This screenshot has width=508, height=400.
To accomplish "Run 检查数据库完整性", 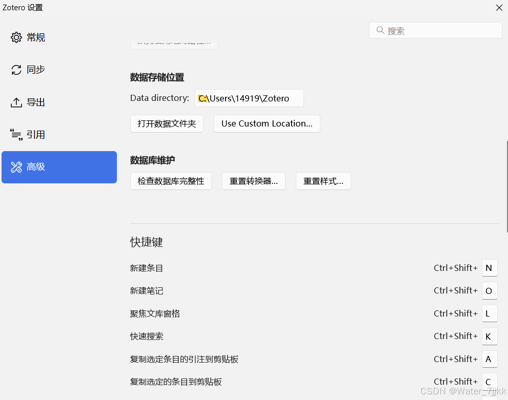I will (171, 181).
